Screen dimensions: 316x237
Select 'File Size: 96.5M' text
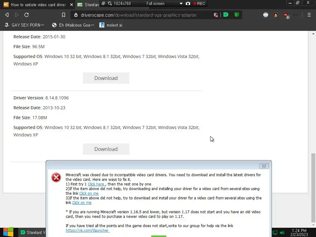pos(29,47)
